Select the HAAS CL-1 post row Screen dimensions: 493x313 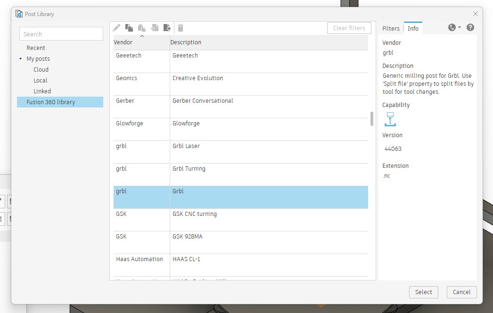[241, 265]
